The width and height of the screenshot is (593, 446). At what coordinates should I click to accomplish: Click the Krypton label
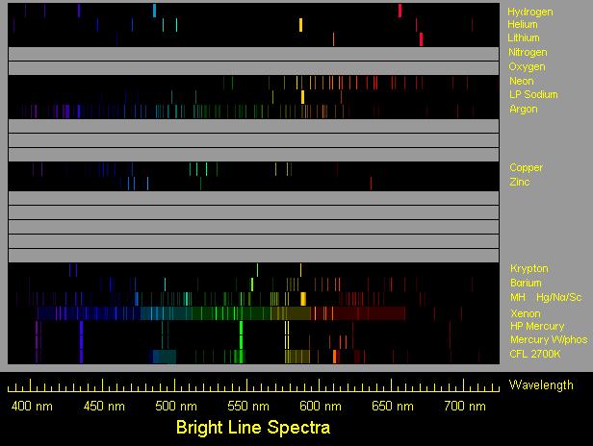pyautogui.click(x=529, y=269)
